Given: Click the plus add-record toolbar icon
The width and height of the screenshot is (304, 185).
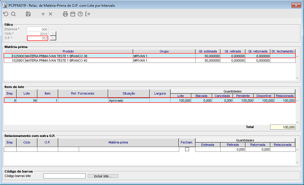Looking at the screenshot, I should (43, 14).
